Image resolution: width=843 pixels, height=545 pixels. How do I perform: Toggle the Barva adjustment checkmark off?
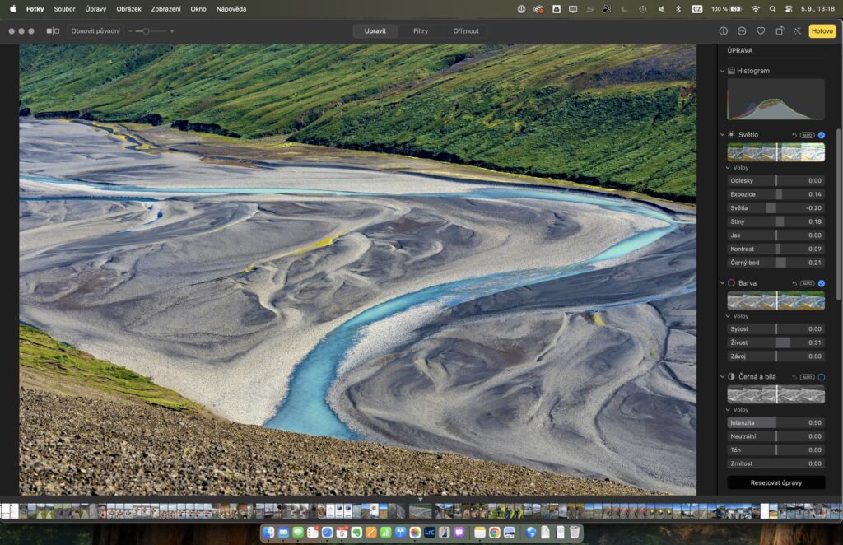[x=821, y=283]
